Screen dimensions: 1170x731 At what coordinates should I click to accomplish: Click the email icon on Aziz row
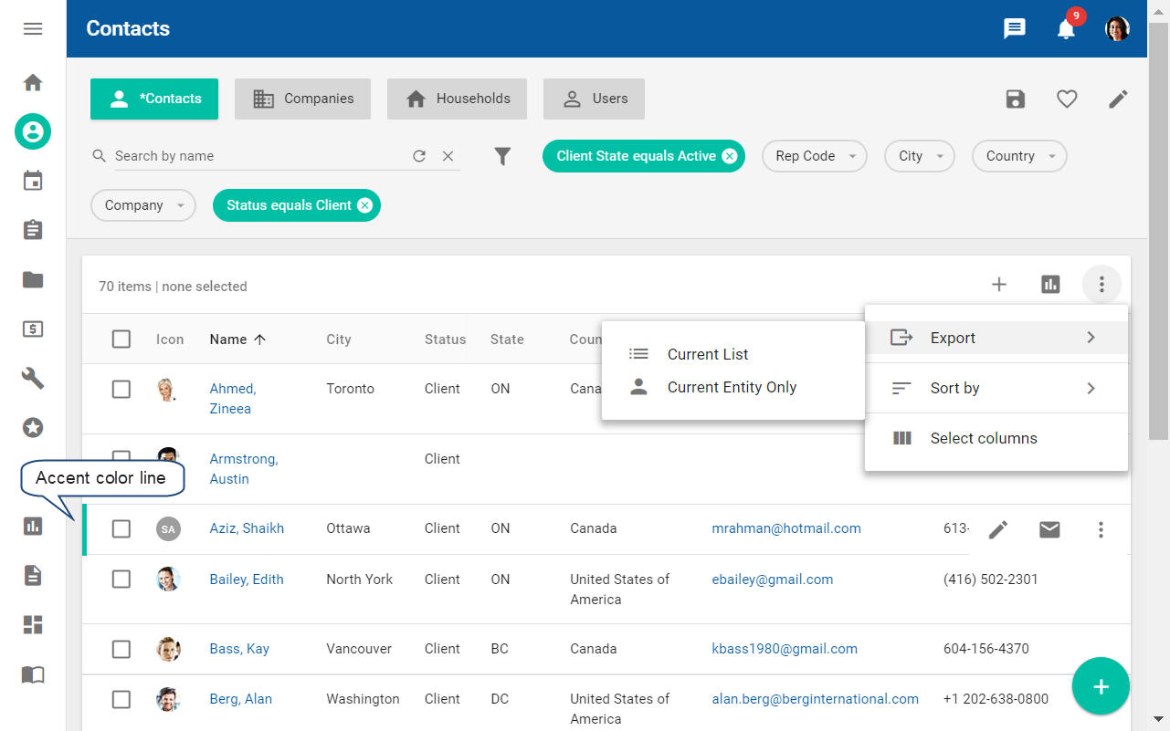pyautogui.click(x=1049, y=529)
